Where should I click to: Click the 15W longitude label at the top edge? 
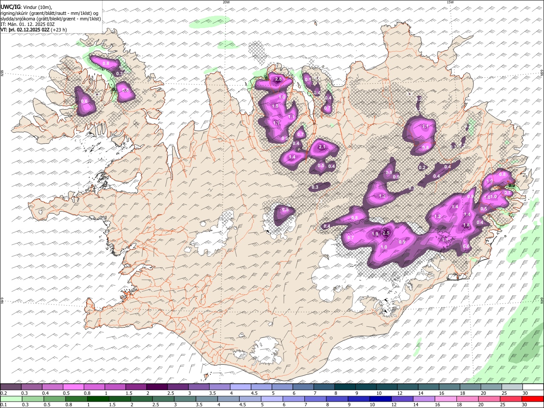[x=450, y=2]
